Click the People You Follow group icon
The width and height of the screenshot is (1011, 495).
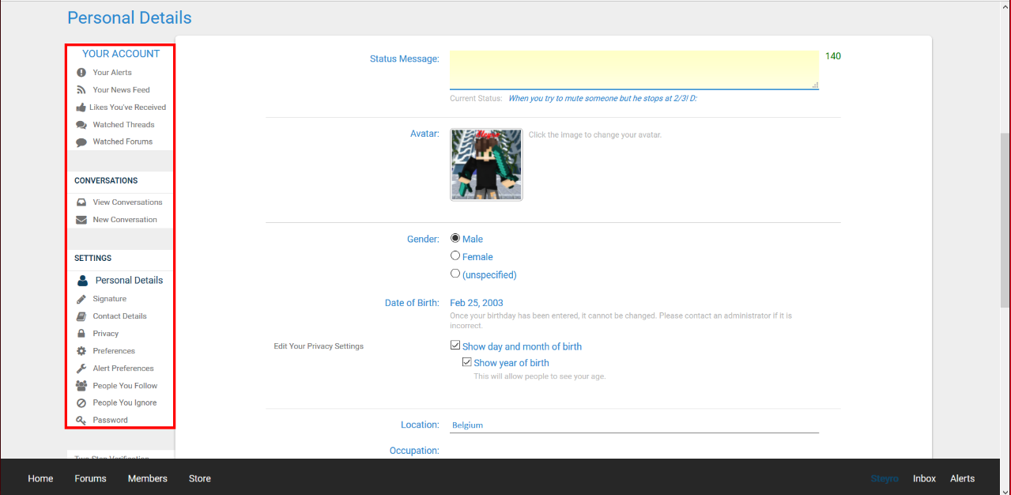point(81,386)
